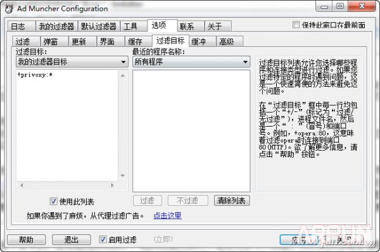Click the scroll left arrow of filter target box
The width and height of the screenshot is (380, 252).
(22, 186)
